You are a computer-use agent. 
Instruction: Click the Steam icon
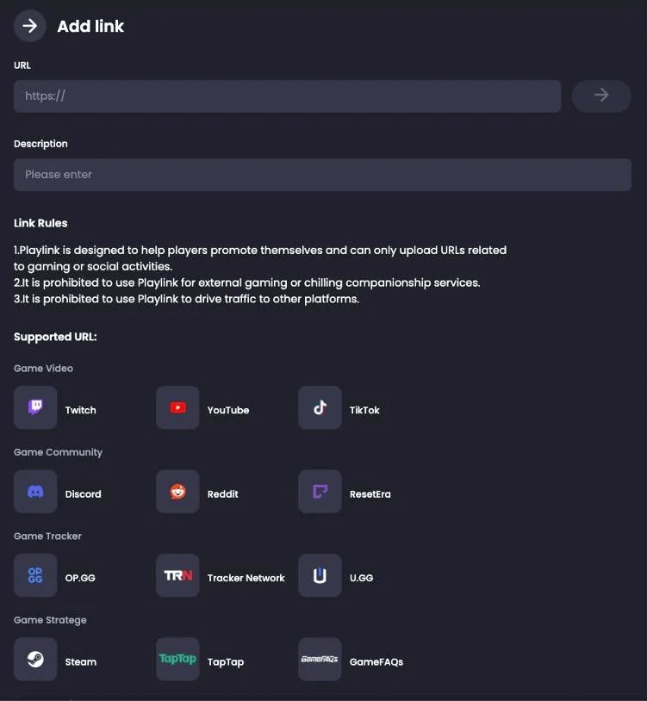tap(35, 660)
